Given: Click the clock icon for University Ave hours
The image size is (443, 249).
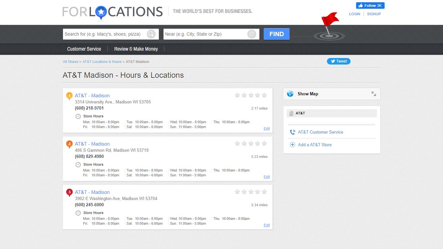Looking at the screenshot, I should click(78, 116).
